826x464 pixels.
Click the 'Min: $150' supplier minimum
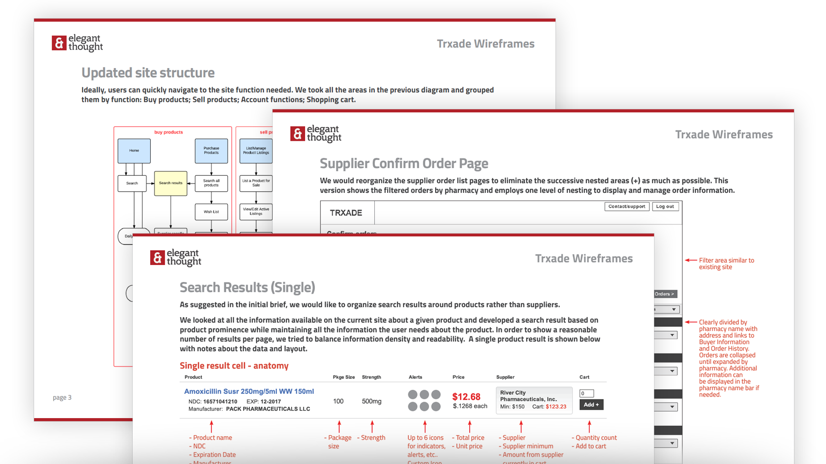click(512, 407)
